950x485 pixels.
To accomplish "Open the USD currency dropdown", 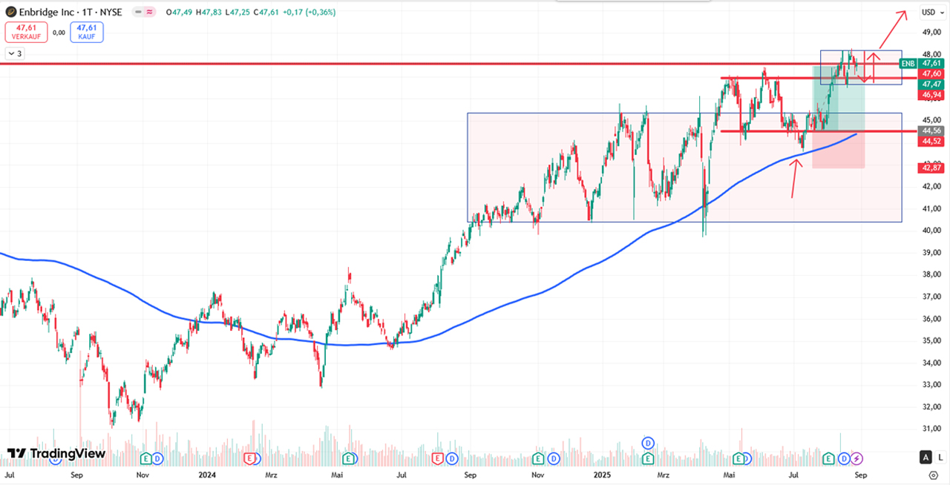I will [928, 12].
